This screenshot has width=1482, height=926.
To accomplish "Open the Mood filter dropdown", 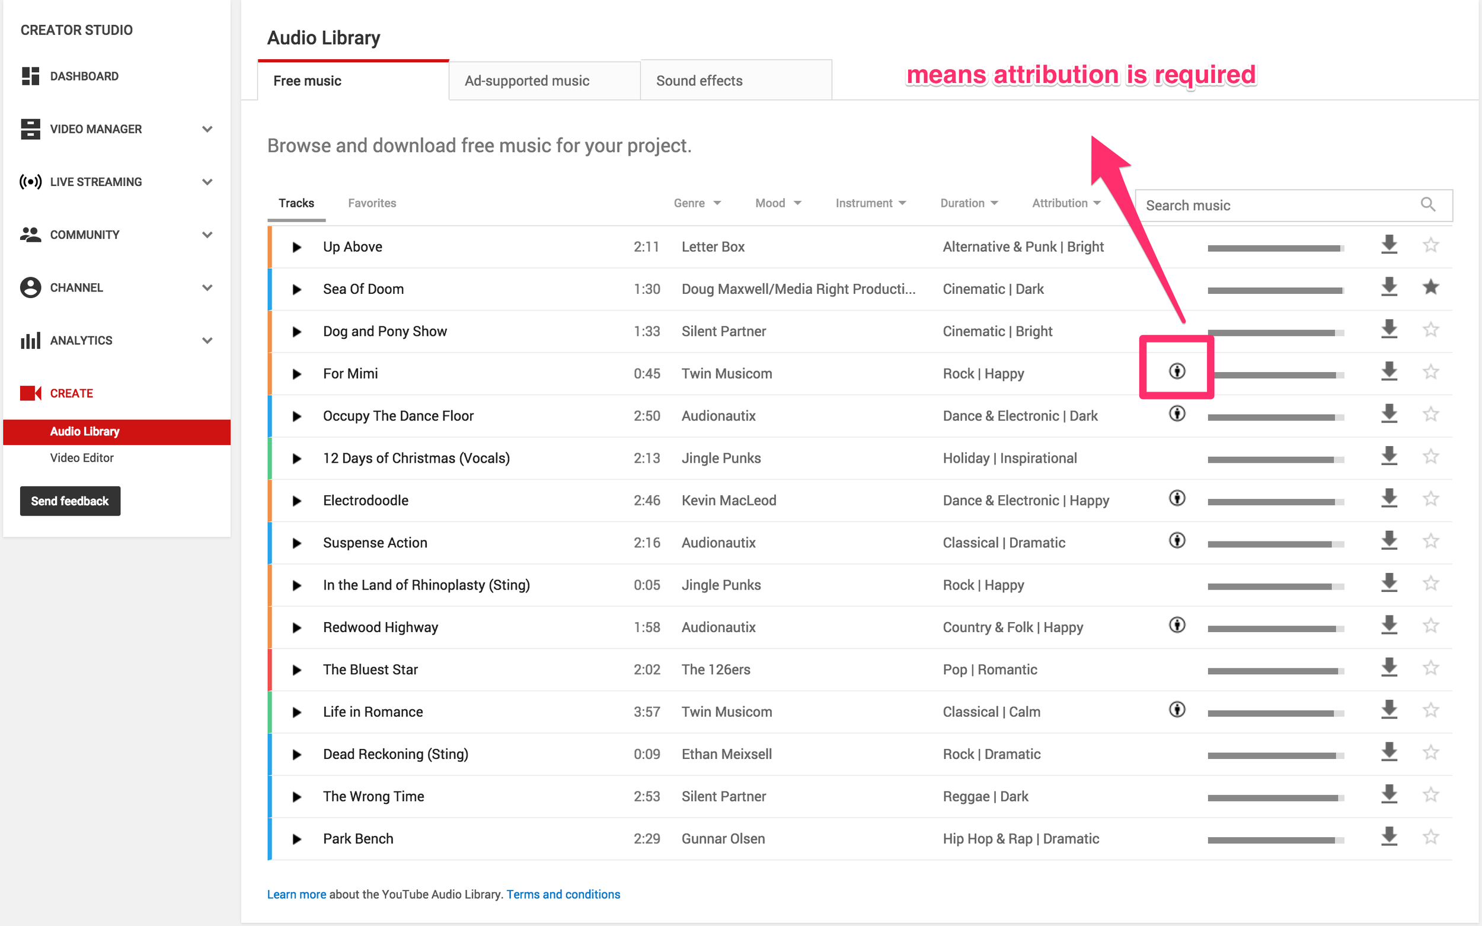I will pos(778,203).
